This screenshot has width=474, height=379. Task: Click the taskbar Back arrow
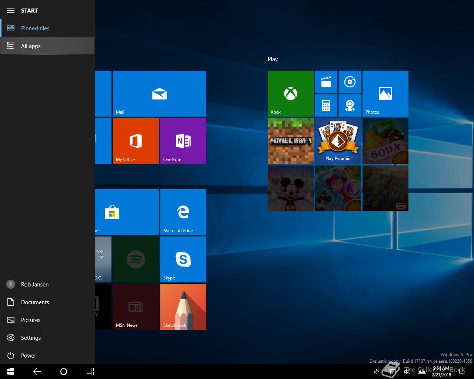(x=37, y=372)
